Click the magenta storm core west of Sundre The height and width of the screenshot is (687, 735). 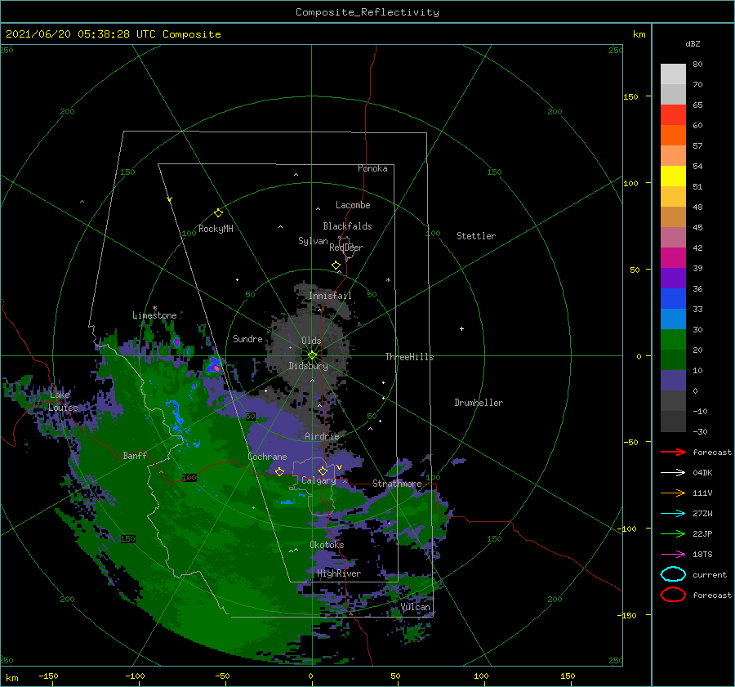(x=214, y=365)
